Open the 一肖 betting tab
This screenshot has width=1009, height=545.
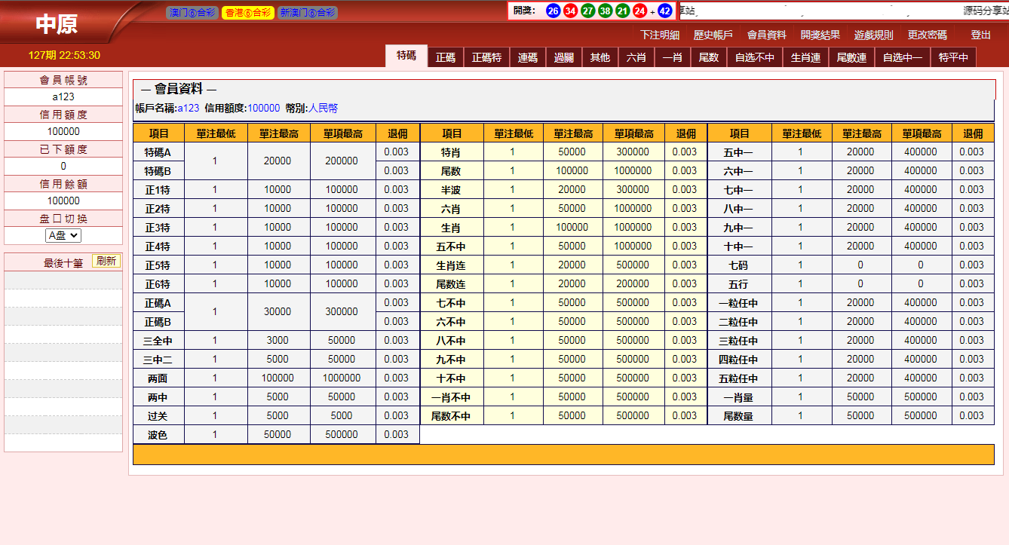(x=673, y=57)
